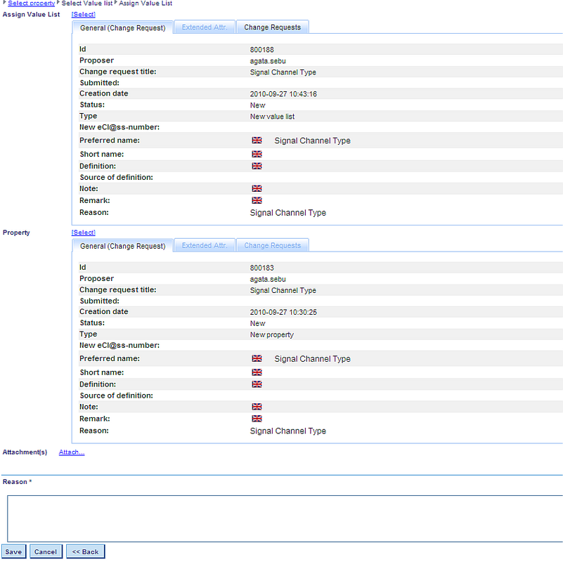The image size is (563, 562).
Task: Click the << Back button
Action: (x=85, y=551)
